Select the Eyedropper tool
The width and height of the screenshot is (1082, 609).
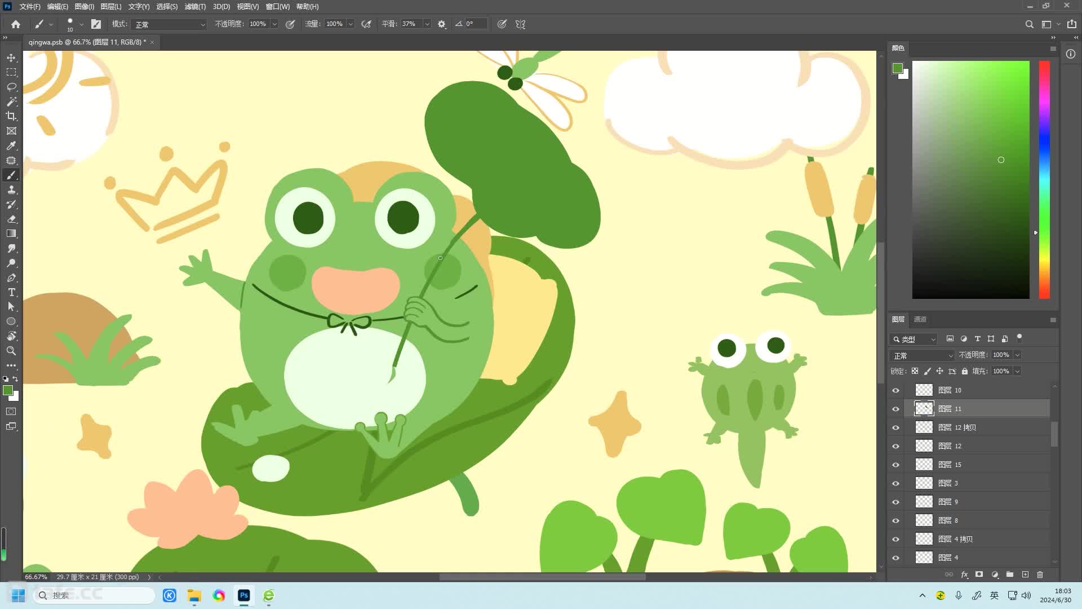point(11,145)
